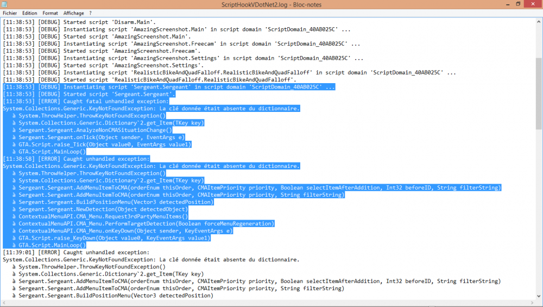Minimize the Bloc-notes window

point(508,4)
